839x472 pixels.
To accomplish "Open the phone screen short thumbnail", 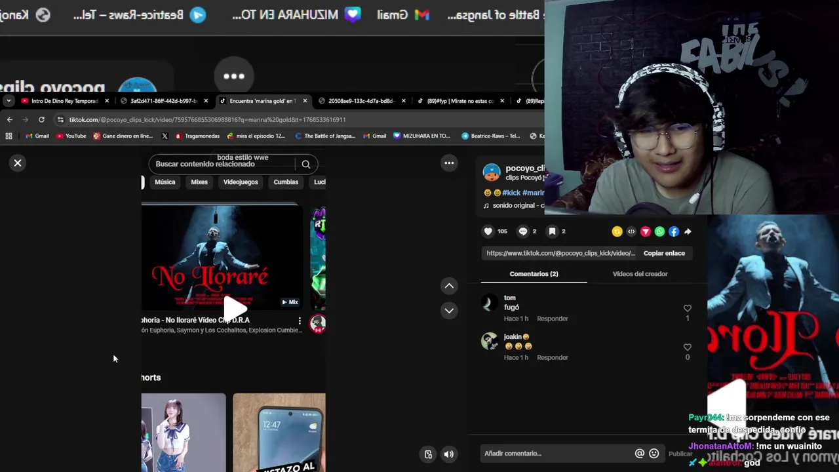I will pos(279,433).
